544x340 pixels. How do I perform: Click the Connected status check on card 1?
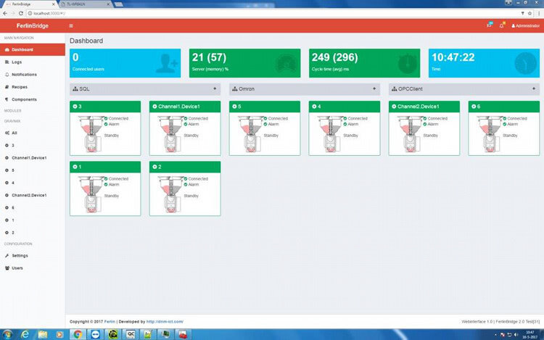tap(106, 179)
